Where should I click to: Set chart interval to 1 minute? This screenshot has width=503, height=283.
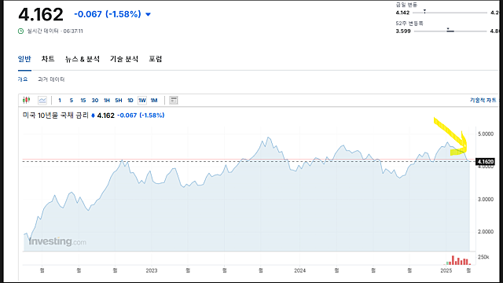[60, 101]
